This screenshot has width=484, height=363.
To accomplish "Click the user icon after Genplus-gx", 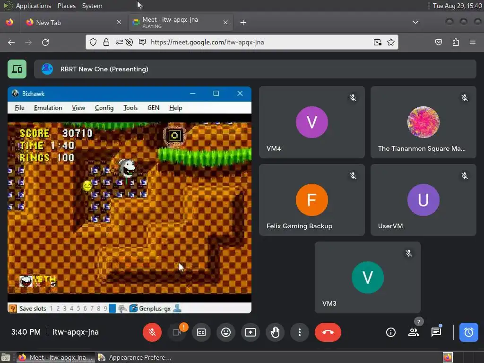I will [177, 308].
